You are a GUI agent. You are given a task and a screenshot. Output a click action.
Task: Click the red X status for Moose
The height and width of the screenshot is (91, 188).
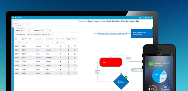tap(60, 62)
